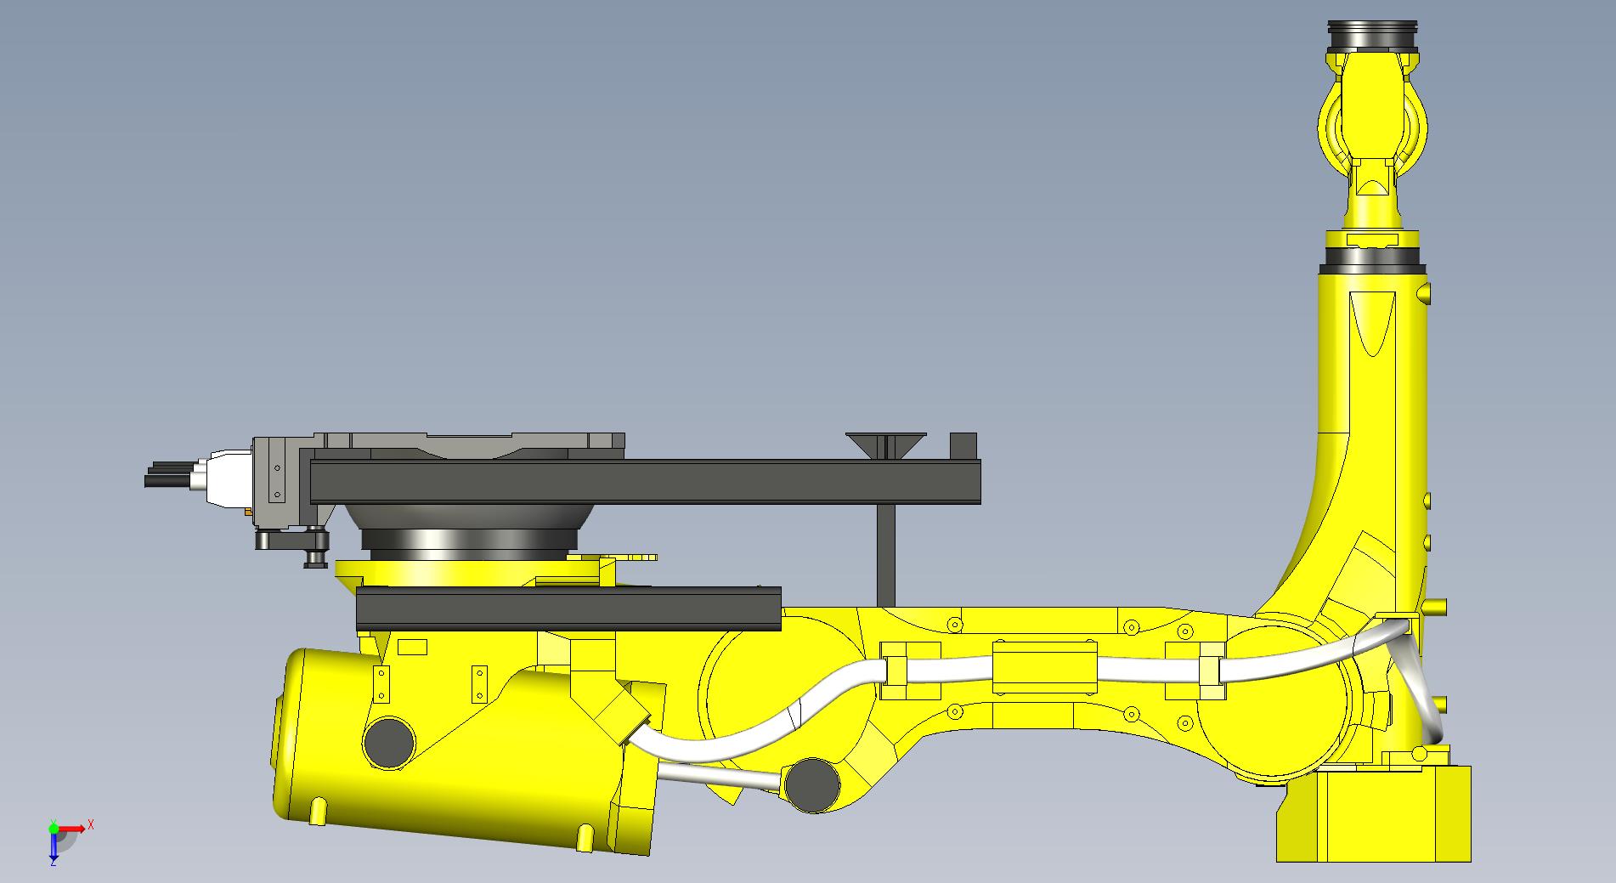Click the red X axis of the view triad
This screenshot has height=883, width=1616.
point(72,828)
